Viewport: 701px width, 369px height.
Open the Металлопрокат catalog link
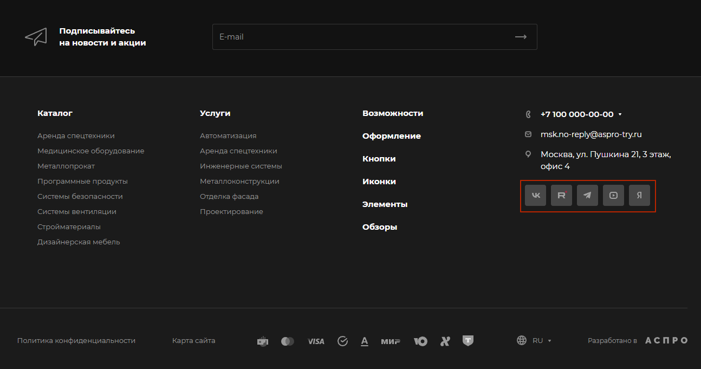coord(66,166)
